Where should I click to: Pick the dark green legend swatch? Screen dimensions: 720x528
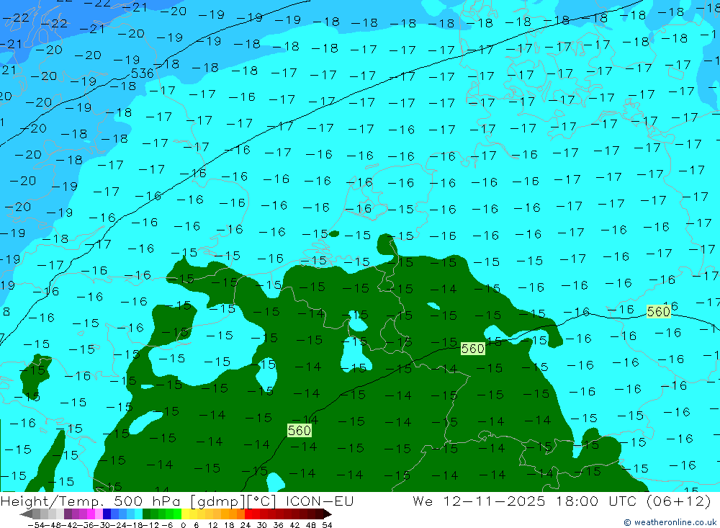pos(146,514)
